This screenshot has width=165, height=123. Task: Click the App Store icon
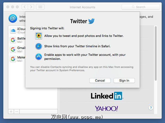tap(39, 57)
